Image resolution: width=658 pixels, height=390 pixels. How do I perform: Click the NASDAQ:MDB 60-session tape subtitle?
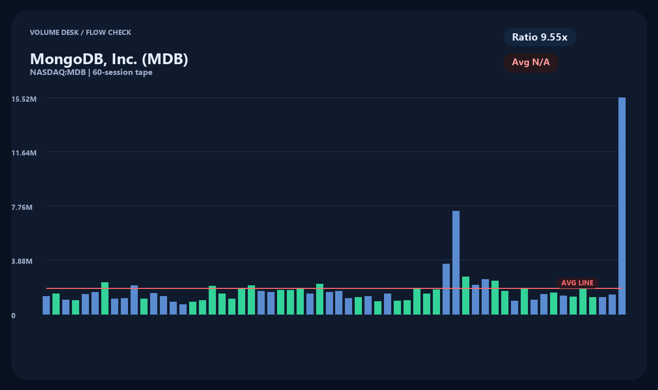[x=91, y=72]
